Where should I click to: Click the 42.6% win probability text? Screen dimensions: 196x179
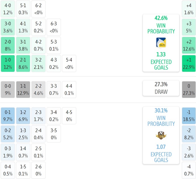coord(161,18)
